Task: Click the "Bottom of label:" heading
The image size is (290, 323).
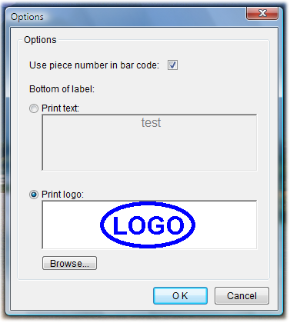Action: point(62,89)
